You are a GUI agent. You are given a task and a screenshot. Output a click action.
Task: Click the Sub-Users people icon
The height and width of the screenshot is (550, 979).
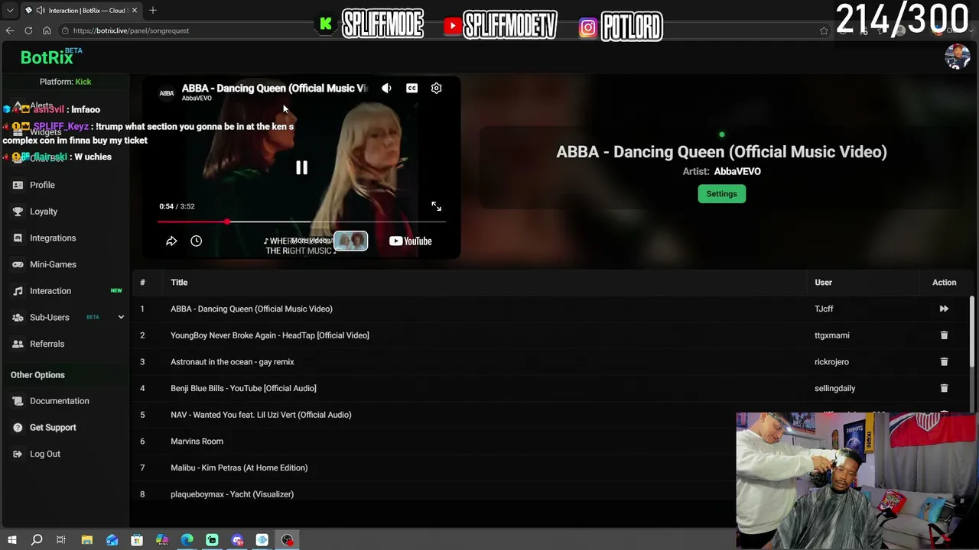[x=18, y=317]
